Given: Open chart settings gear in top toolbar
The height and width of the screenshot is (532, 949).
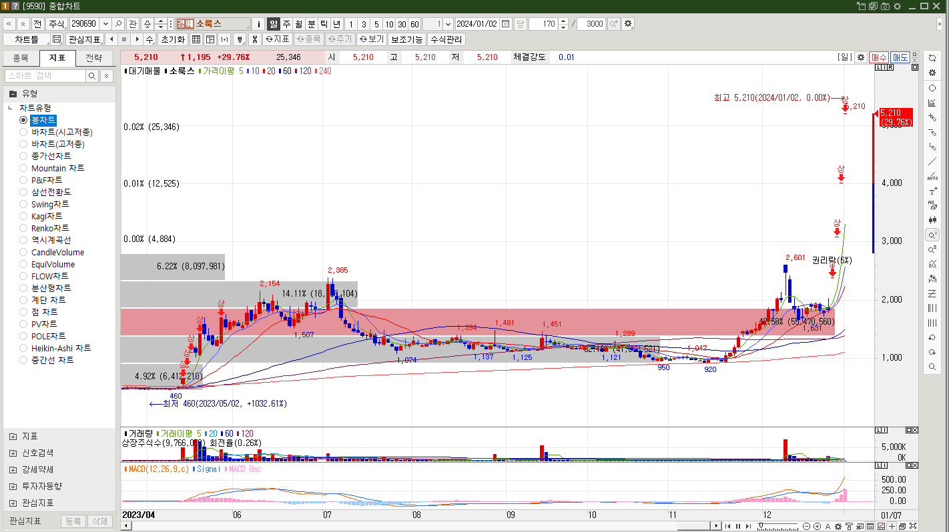Looking at the screenshot, I should [x=628, y=24].
